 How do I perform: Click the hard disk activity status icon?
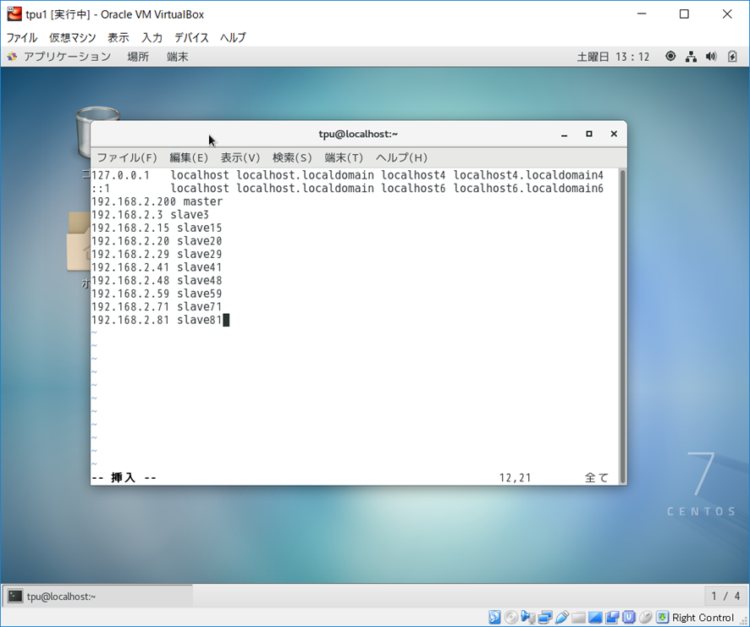pyautogui.click(x=494, y=618)
